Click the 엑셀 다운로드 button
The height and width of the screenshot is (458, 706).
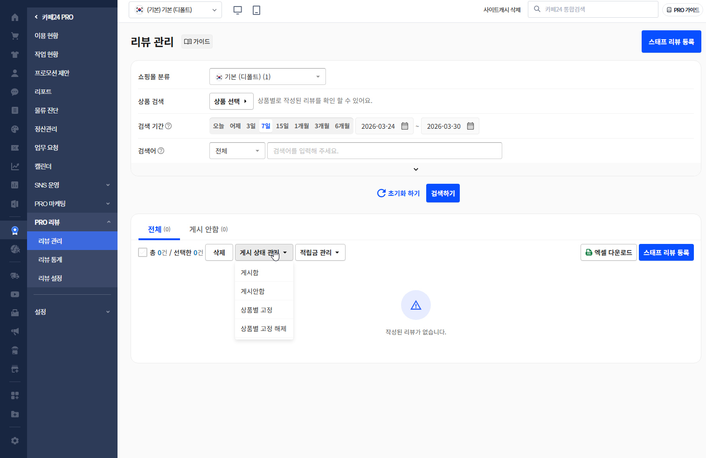point(608,252)
